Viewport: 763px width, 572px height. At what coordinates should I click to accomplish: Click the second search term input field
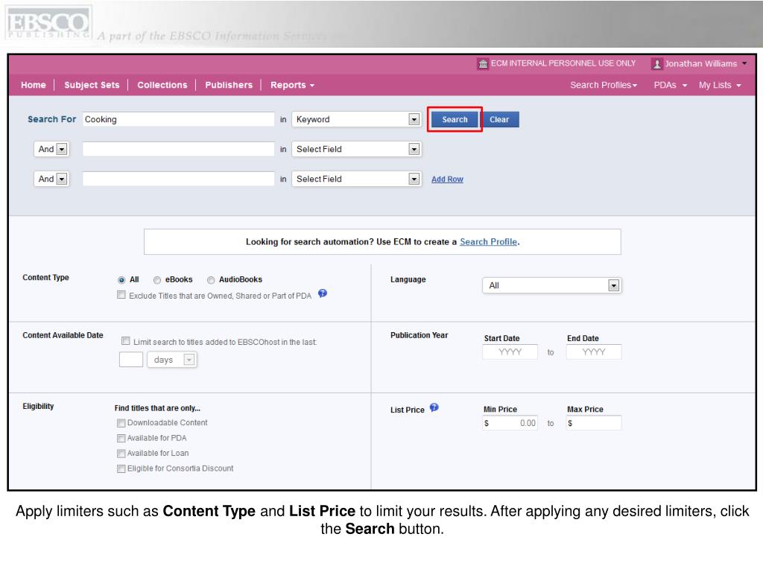(x=178, y=149)
